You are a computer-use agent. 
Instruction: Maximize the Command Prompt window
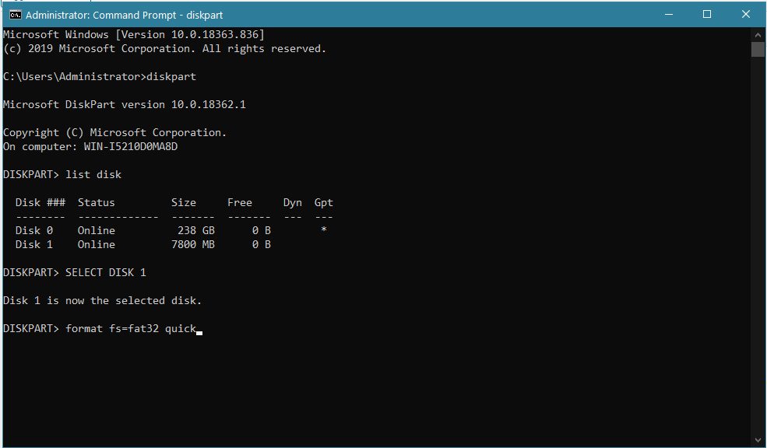(707, 15)
